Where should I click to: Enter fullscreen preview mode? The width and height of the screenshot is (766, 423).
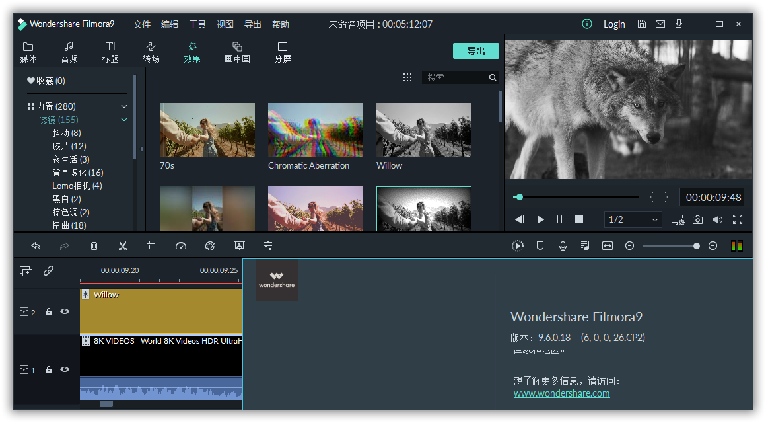[738, 219]
